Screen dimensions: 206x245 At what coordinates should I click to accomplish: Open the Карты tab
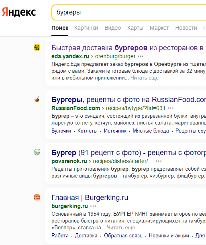coord(135,28)
